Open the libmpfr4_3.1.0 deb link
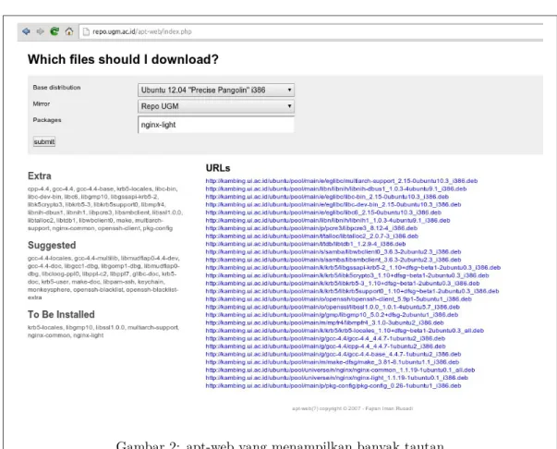The height and width of the screenshot is (449, 557). pos(324,322)
